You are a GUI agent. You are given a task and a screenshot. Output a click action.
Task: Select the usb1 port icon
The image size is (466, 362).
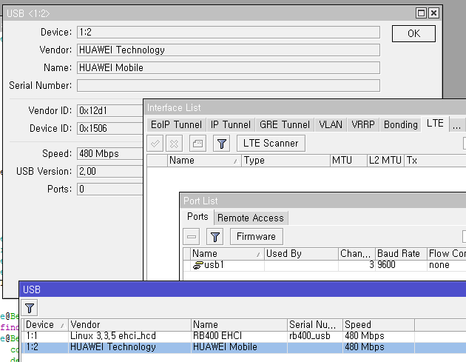pos(198,265)
